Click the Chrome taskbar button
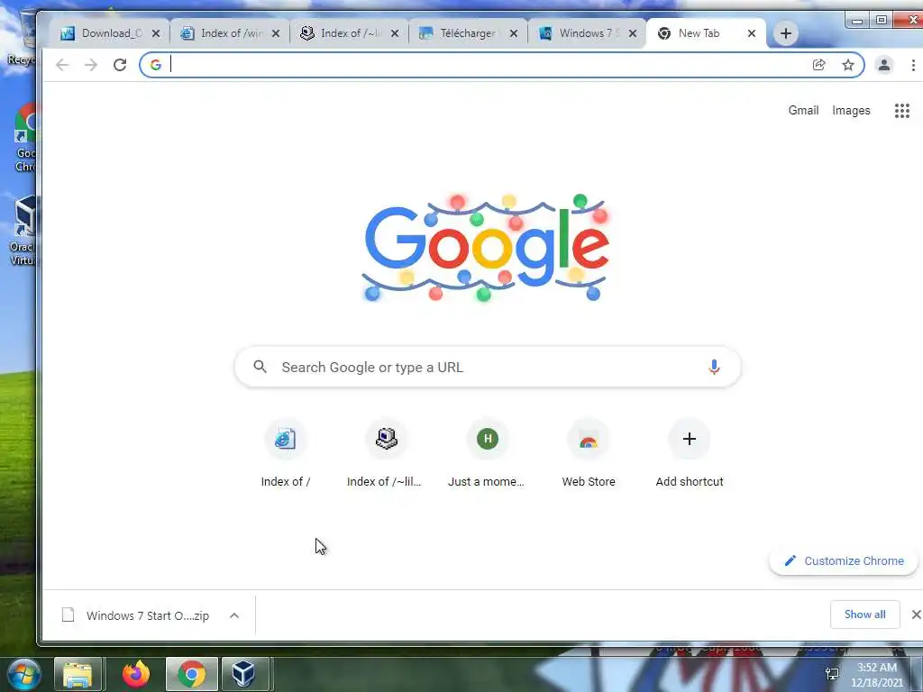 tap(191, 674)
